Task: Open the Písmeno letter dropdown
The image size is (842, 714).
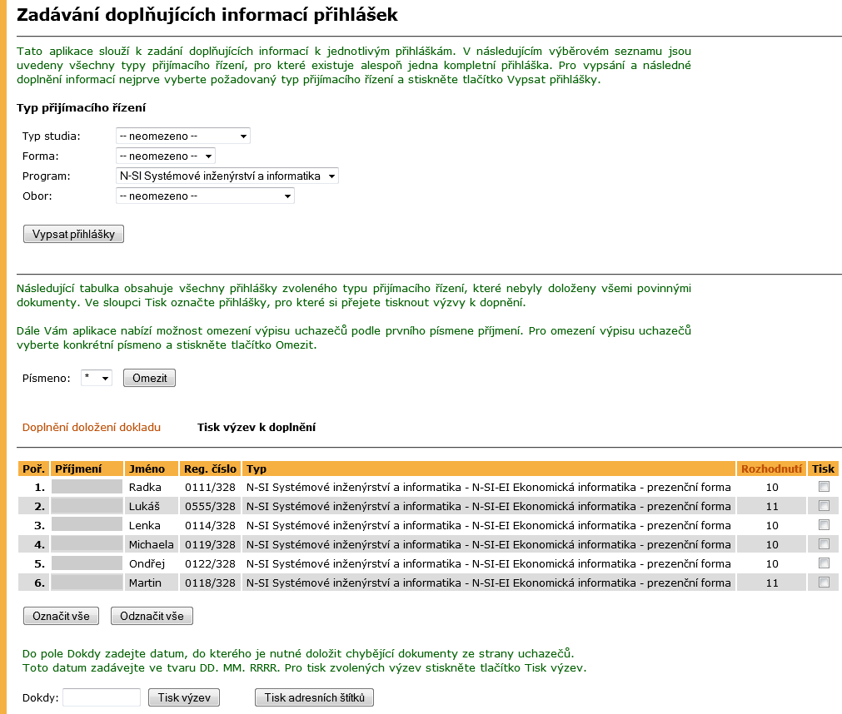Action: pyautogui.click(x=97, y=378)
